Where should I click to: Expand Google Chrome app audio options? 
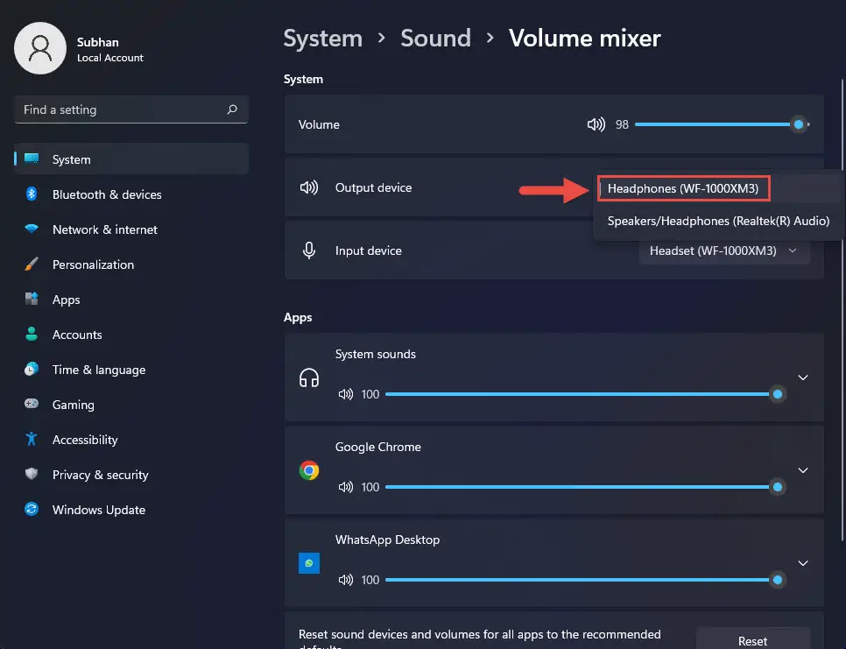pos(803,470)
